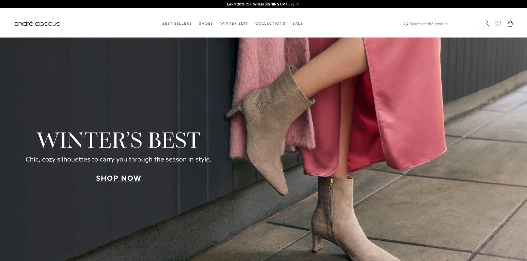Focus the Search André Assous field
This screenshot has height=261, width=527.
442,24
